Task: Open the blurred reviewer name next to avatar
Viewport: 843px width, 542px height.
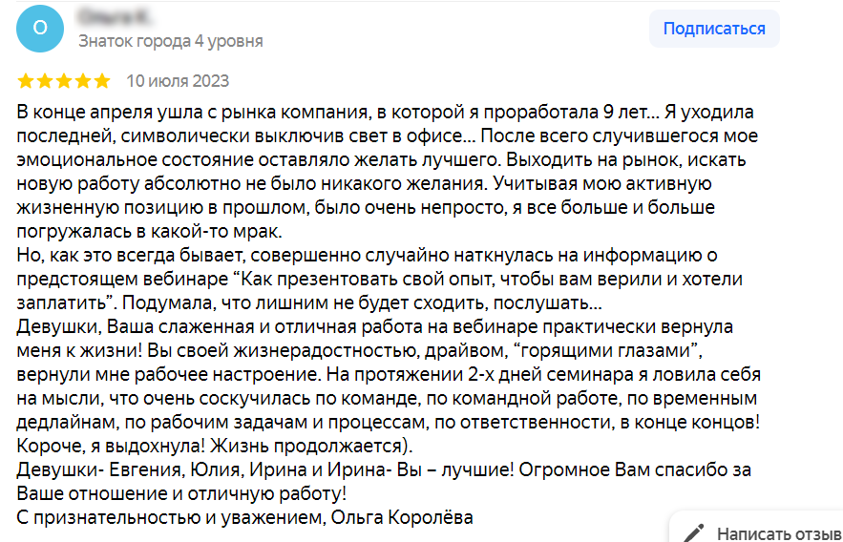Action: click(x=113, y=17)
